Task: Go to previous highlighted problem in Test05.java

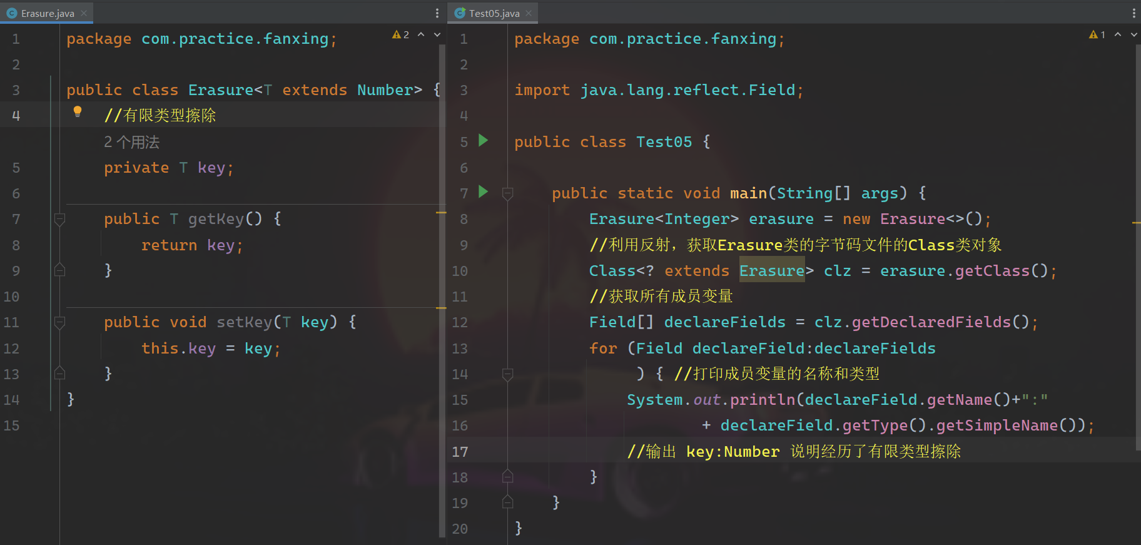Action: tap(1118, 35)
